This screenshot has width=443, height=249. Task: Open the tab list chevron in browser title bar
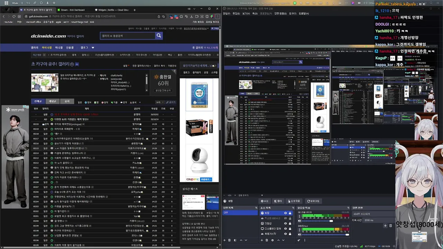(x=195, y=9)
